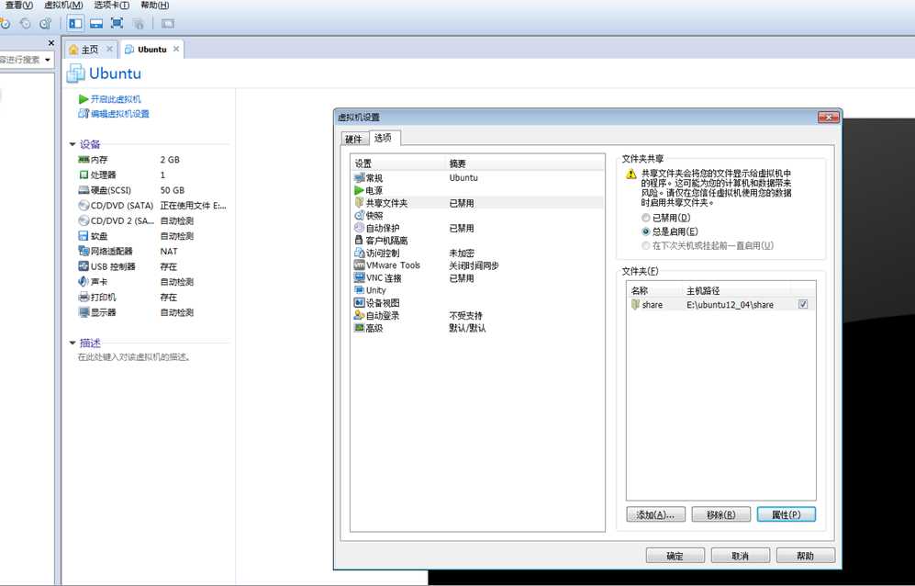This screenshot has width=915, height=586.
Task: Click the large Ubuntu VM icon heading
Action: point(75,73)
